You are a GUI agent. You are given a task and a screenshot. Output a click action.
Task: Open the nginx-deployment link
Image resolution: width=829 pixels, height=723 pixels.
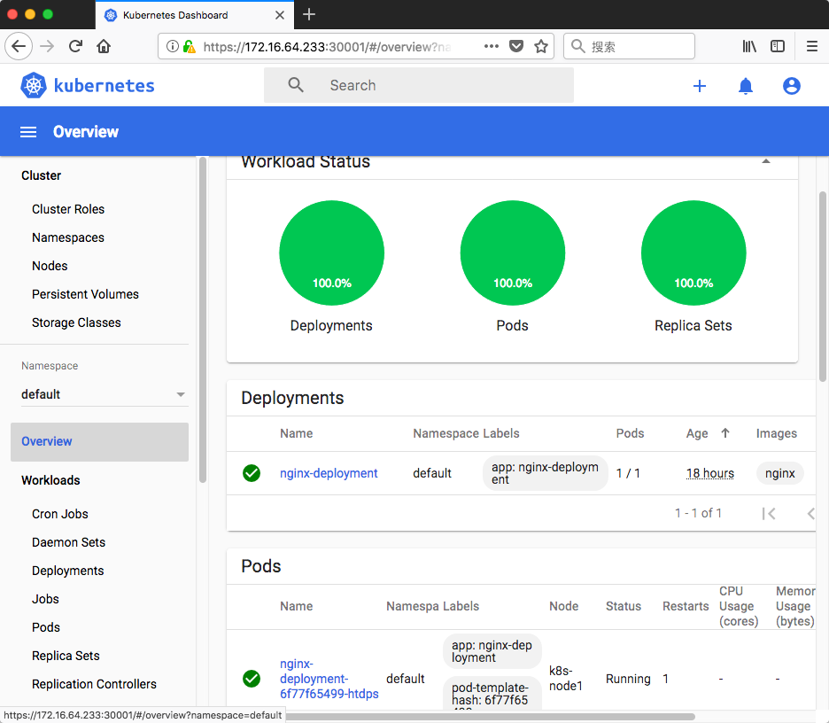(x=329, y=473)
